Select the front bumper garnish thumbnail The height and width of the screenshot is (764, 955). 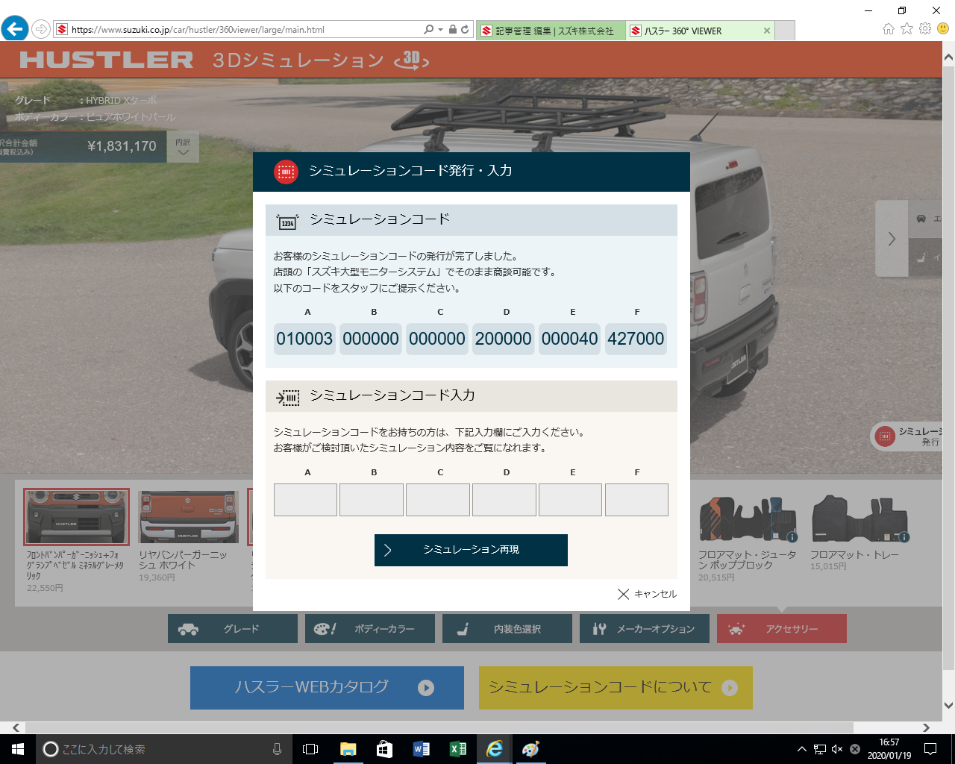coord(76,517)
